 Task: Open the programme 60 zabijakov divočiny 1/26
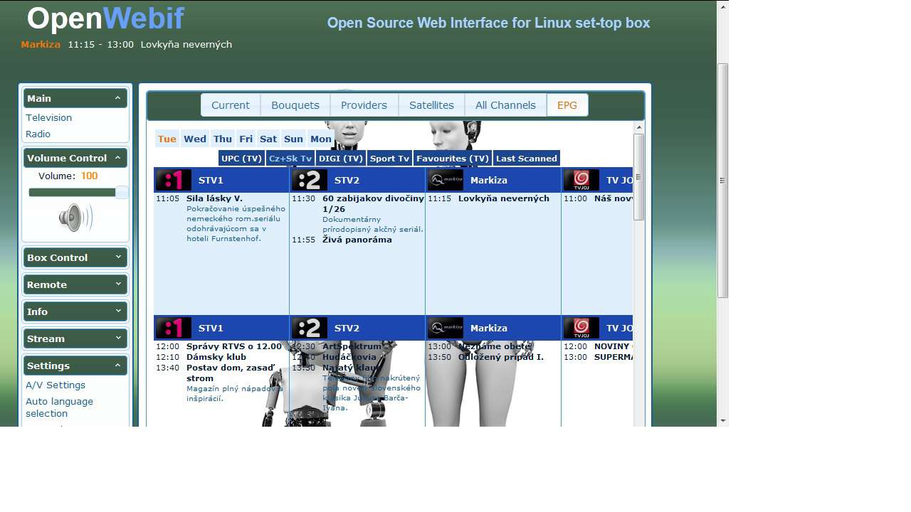[373, 203]
